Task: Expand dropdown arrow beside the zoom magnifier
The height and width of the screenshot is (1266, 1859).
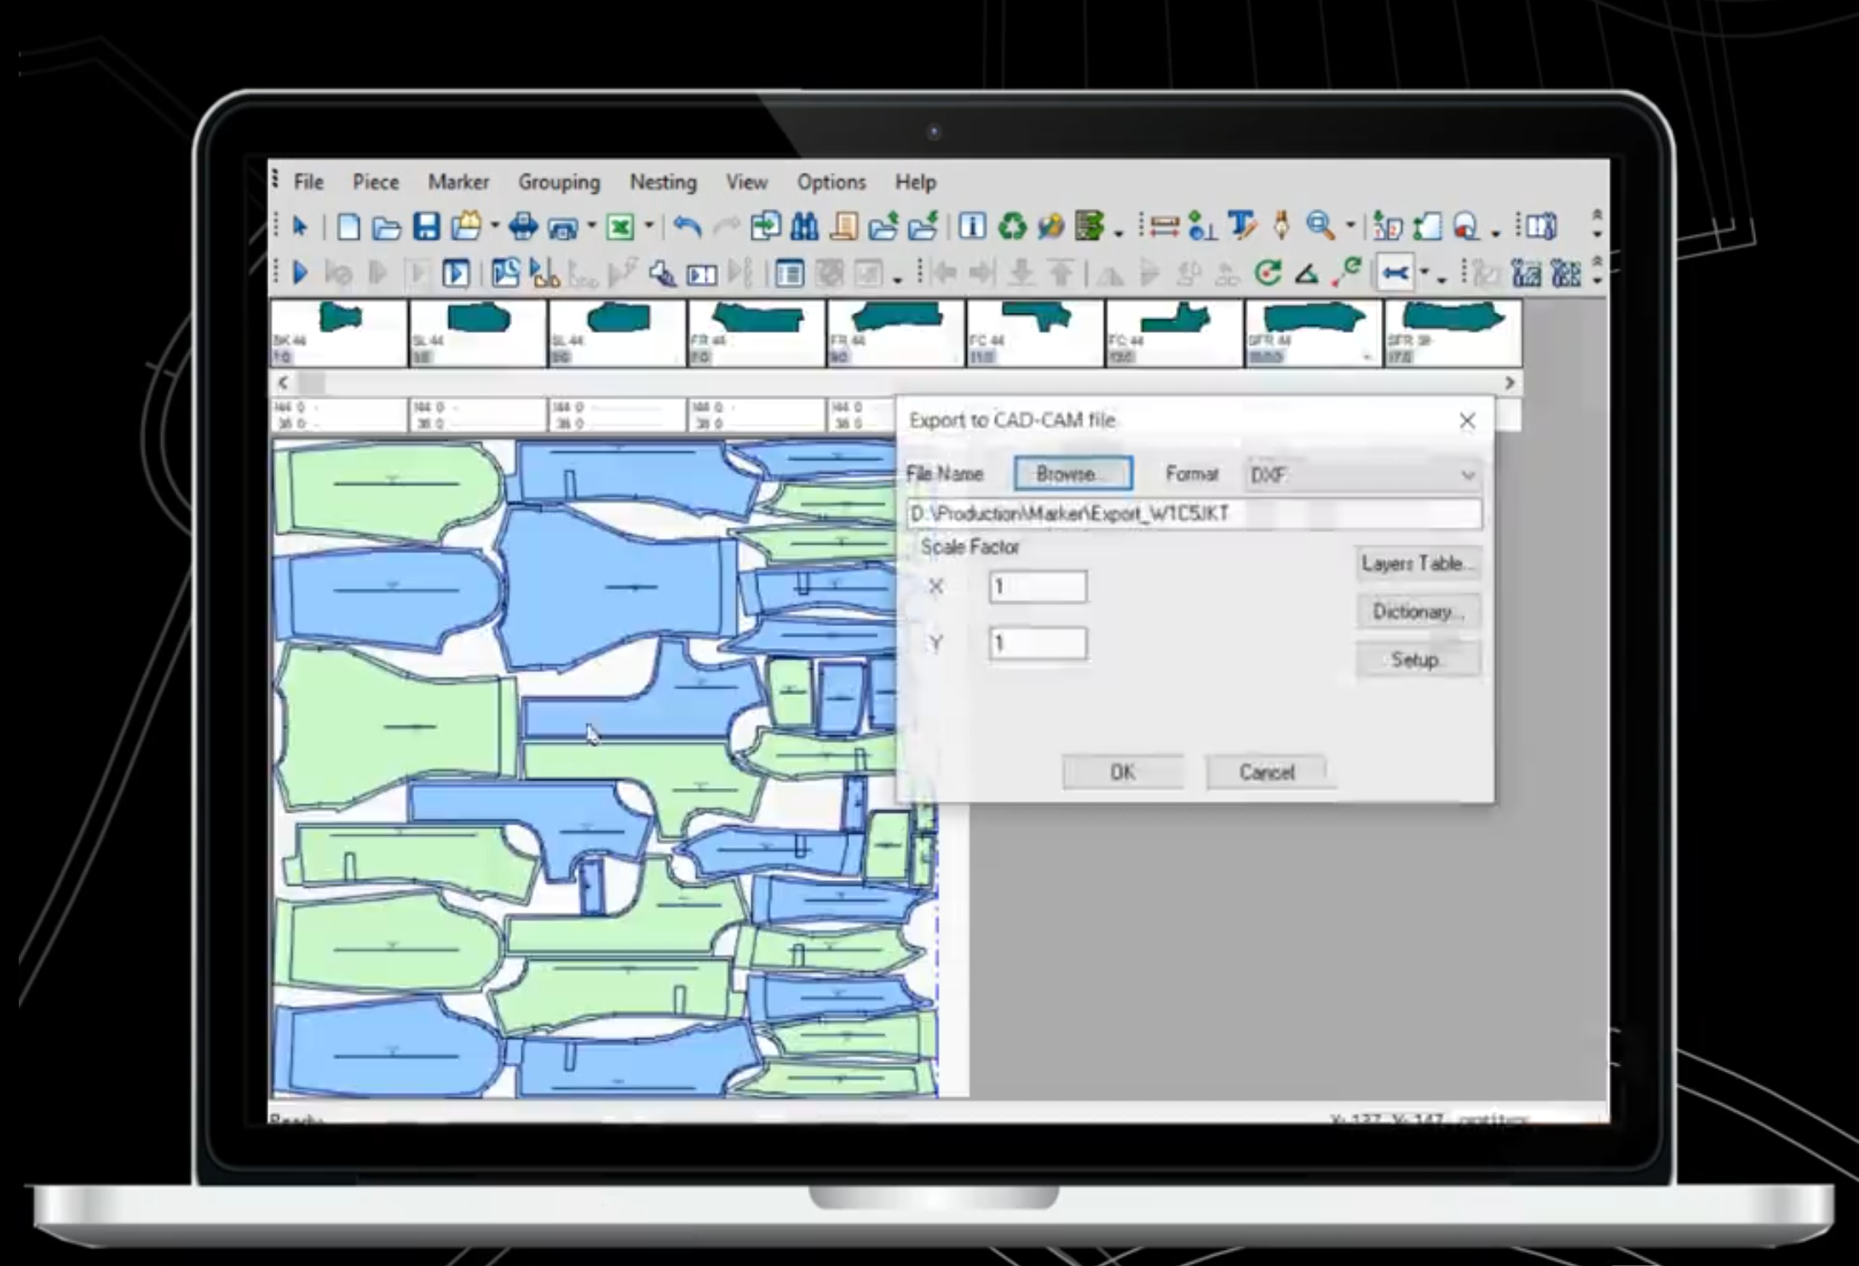Action: point(1350,227)
